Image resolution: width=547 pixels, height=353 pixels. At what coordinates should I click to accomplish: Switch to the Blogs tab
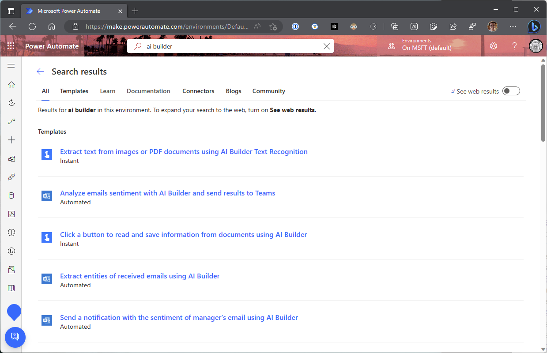[x=234, y=91]
